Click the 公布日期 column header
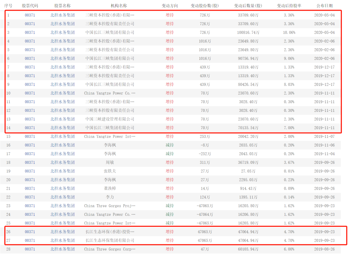Image resolution: width=362 pixels, height=255 pixels. click(x=324, y=6)
